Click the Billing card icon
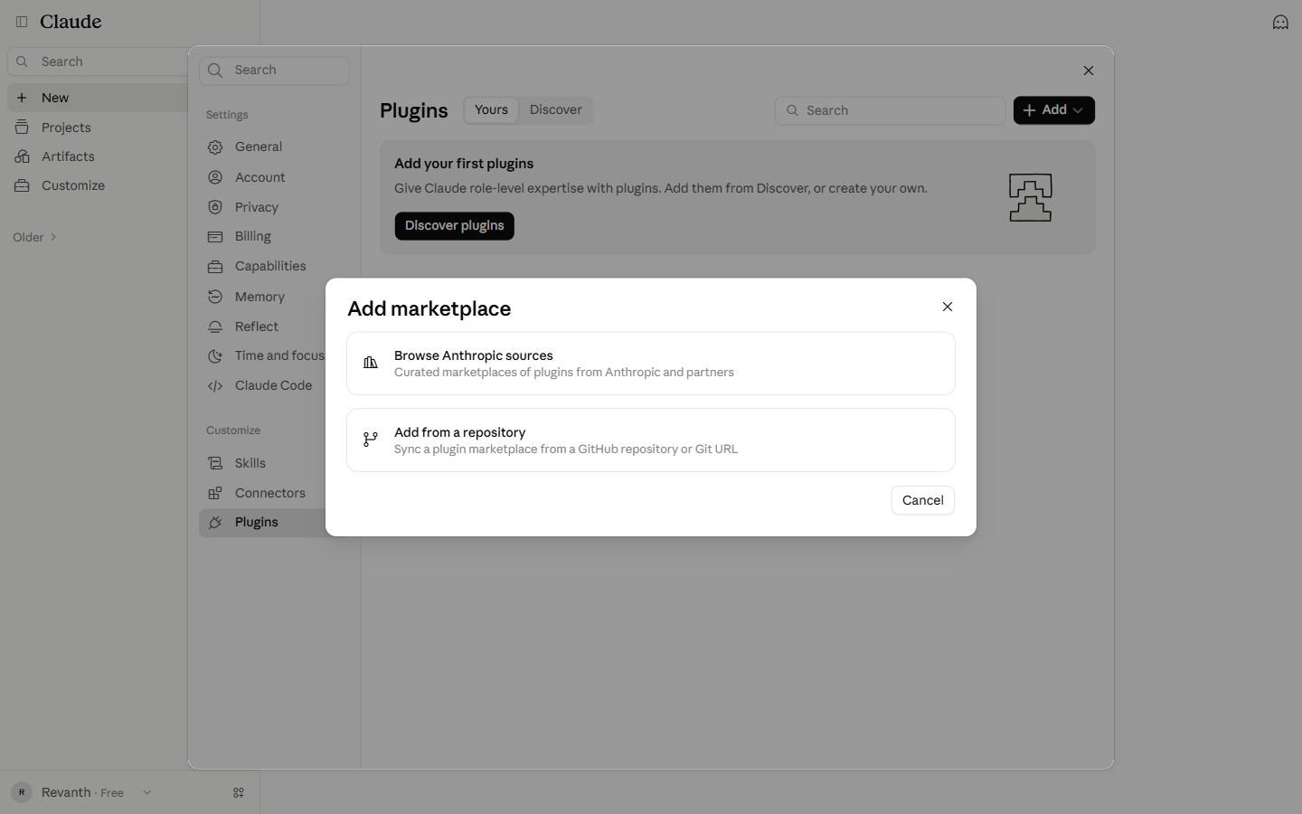1302x814 pixels. point(215,236)
